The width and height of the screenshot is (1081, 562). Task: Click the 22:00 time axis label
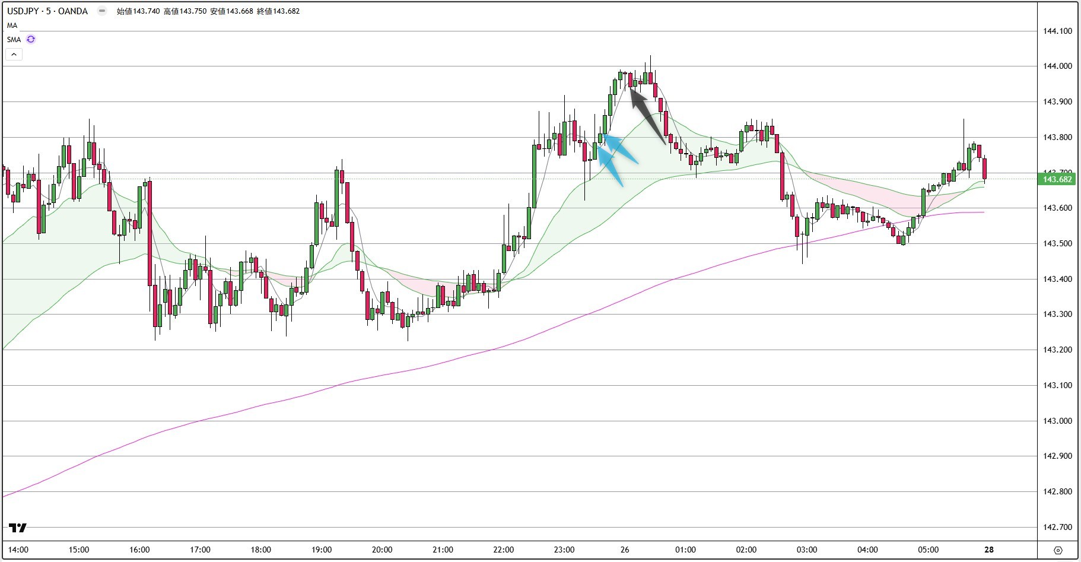tap(503, 550)
